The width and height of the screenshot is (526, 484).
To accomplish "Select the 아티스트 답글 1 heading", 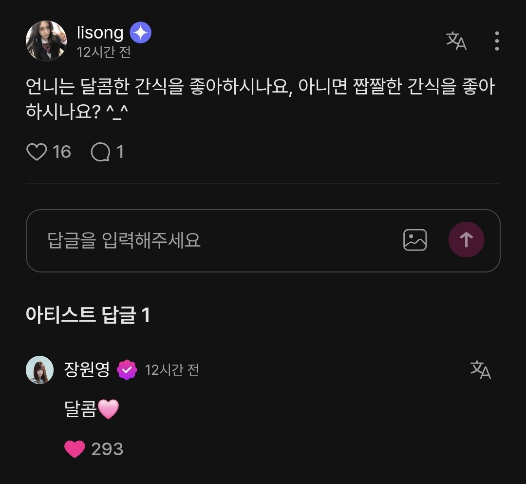I will (88, 315).
